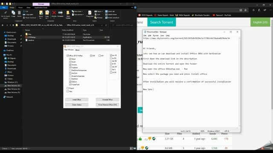The image size is (273, 153).
Task: Click Paste shortcut in the ribbon
Action: (29, 18)
